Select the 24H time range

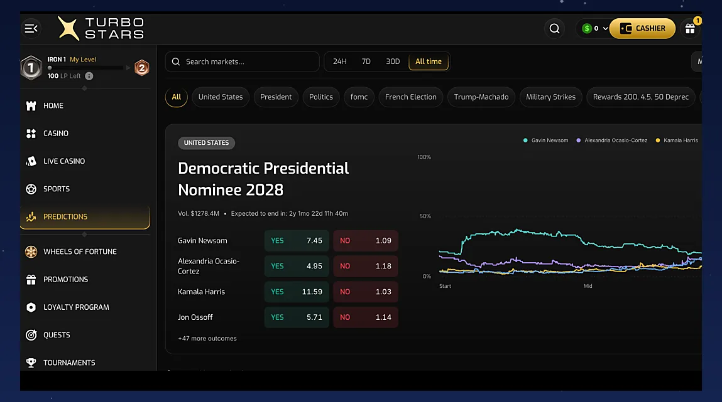[x=340, y=61]
